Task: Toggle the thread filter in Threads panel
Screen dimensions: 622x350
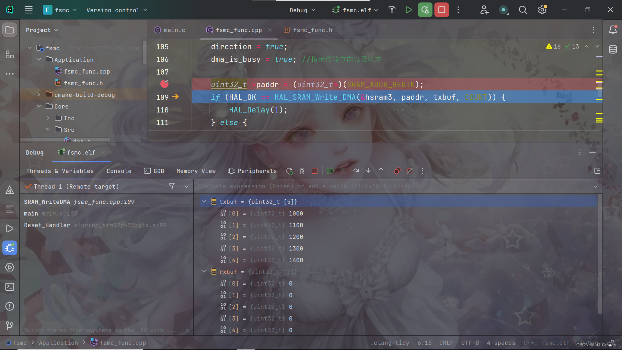Action: click(x=171, y=186)
